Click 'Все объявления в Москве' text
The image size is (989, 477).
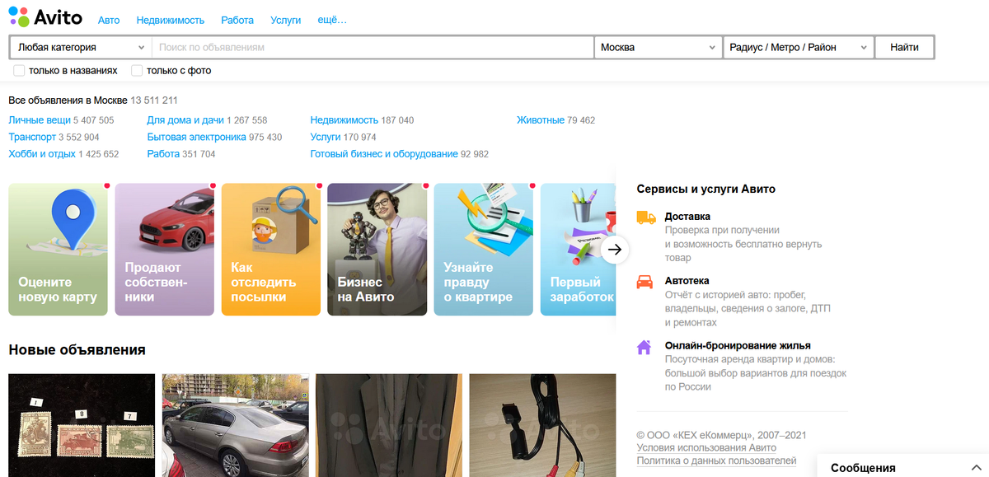pos(68,101)
